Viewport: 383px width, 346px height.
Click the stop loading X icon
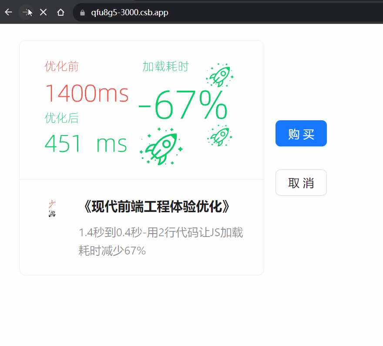[43, 12]
